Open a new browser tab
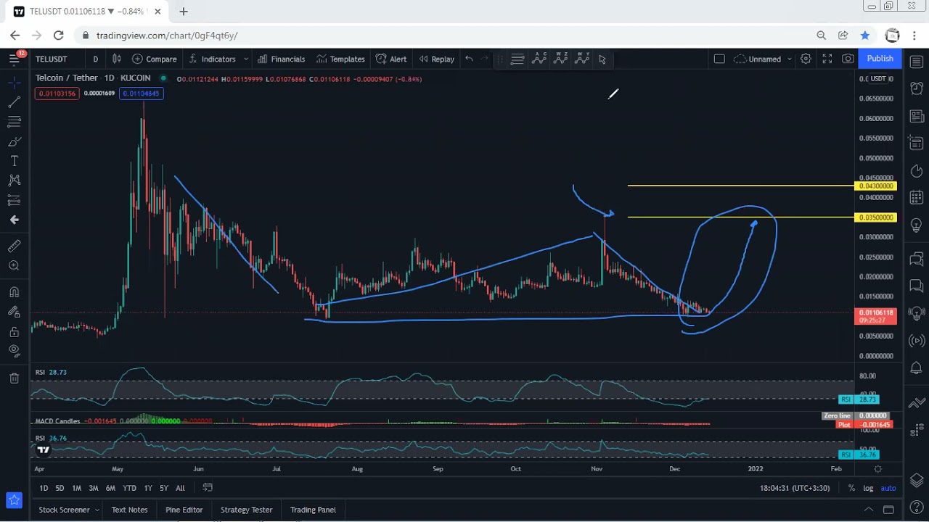 point(184,12)
